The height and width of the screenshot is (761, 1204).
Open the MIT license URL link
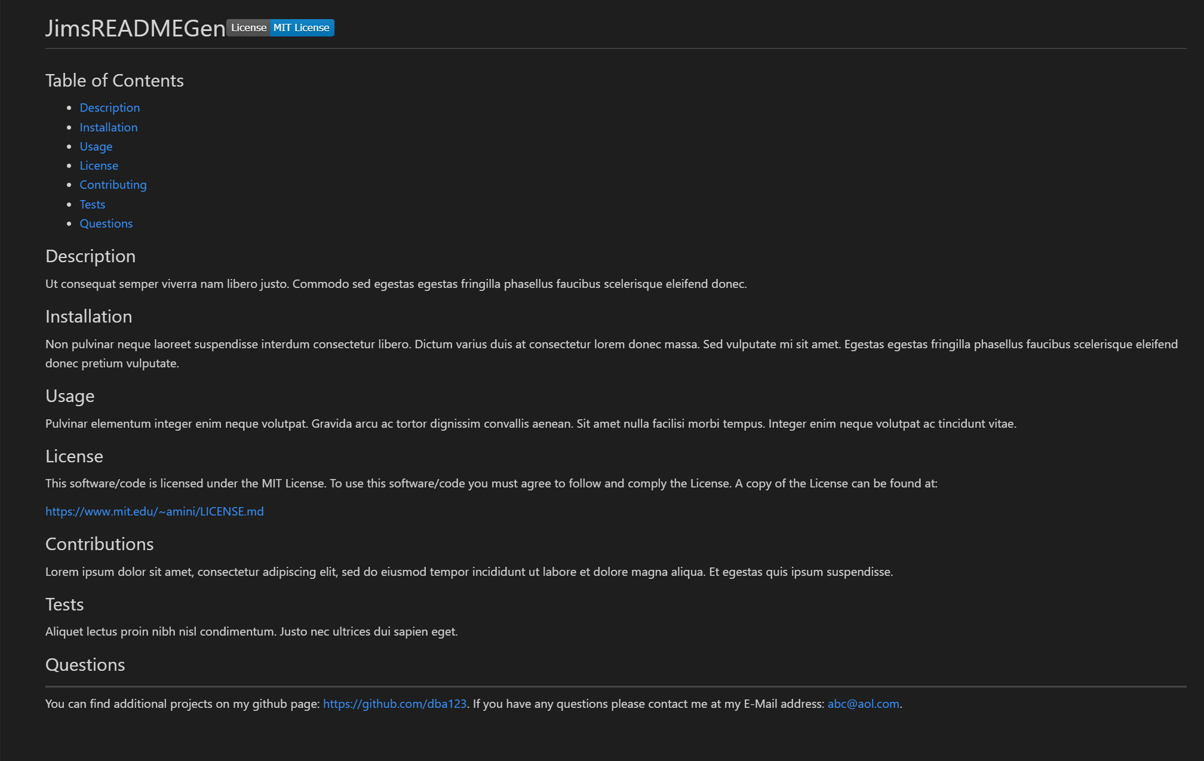tap(154, 511)
